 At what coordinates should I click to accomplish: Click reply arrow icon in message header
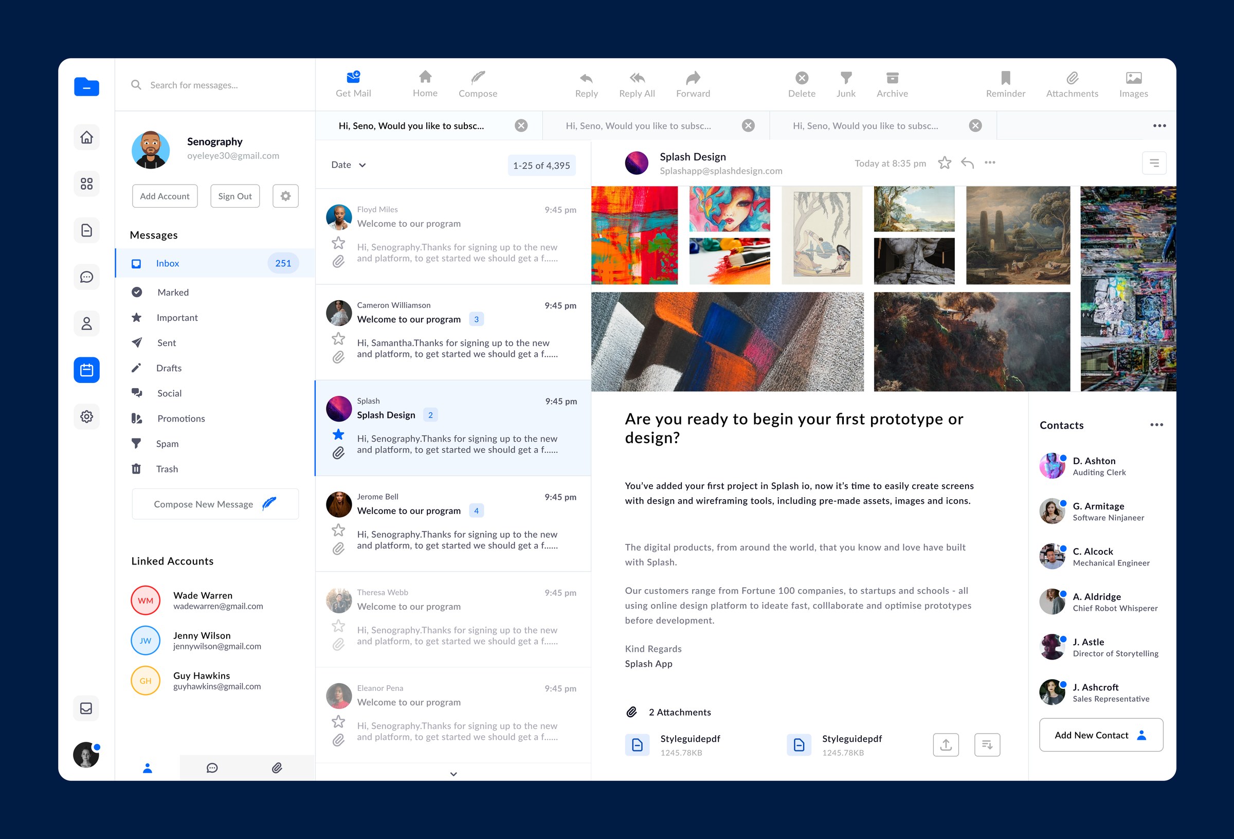[x=968, y=163]
